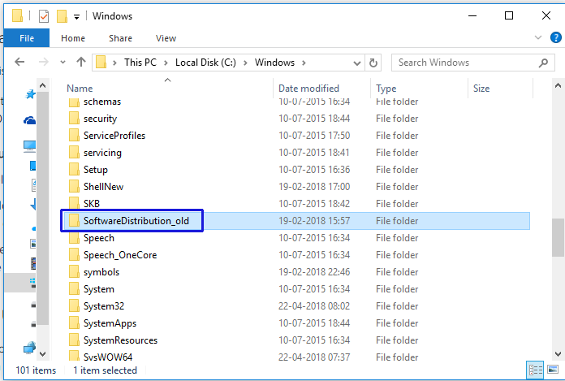Viewport: 565px width, 381px height.
Task: Select the SystemApps folder
Action: [295, 323]
